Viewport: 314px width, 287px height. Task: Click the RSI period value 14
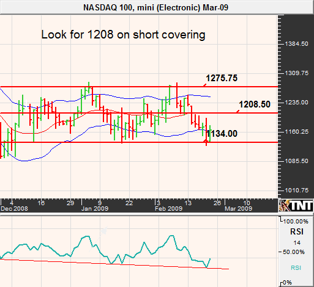tap(297, 243)
